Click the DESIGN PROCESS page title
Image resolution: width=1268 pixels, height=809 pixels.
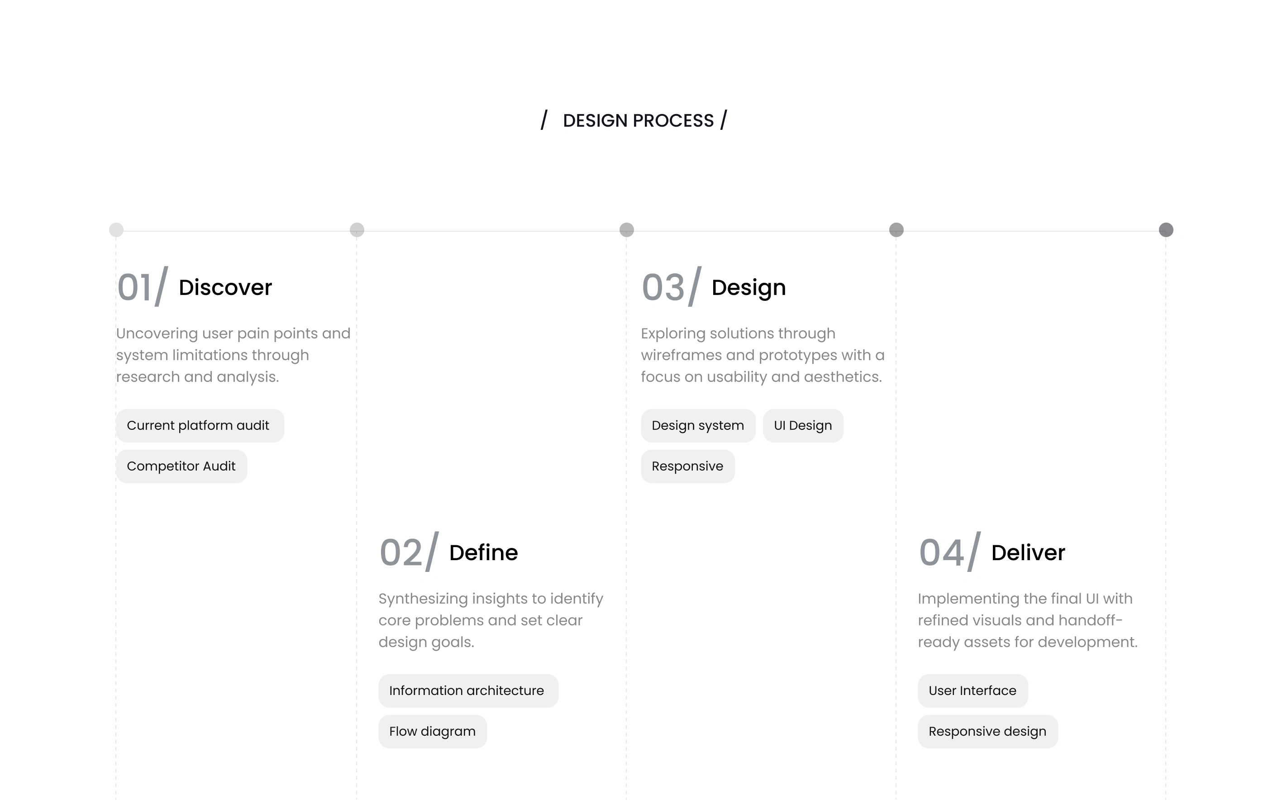pos(638,120)
